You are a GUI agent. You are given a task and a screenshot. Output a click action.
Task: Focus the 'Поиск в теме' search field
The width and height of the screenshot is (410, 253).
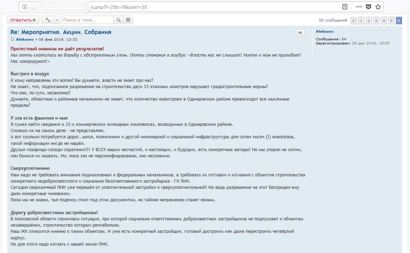(x=88, y=20)
